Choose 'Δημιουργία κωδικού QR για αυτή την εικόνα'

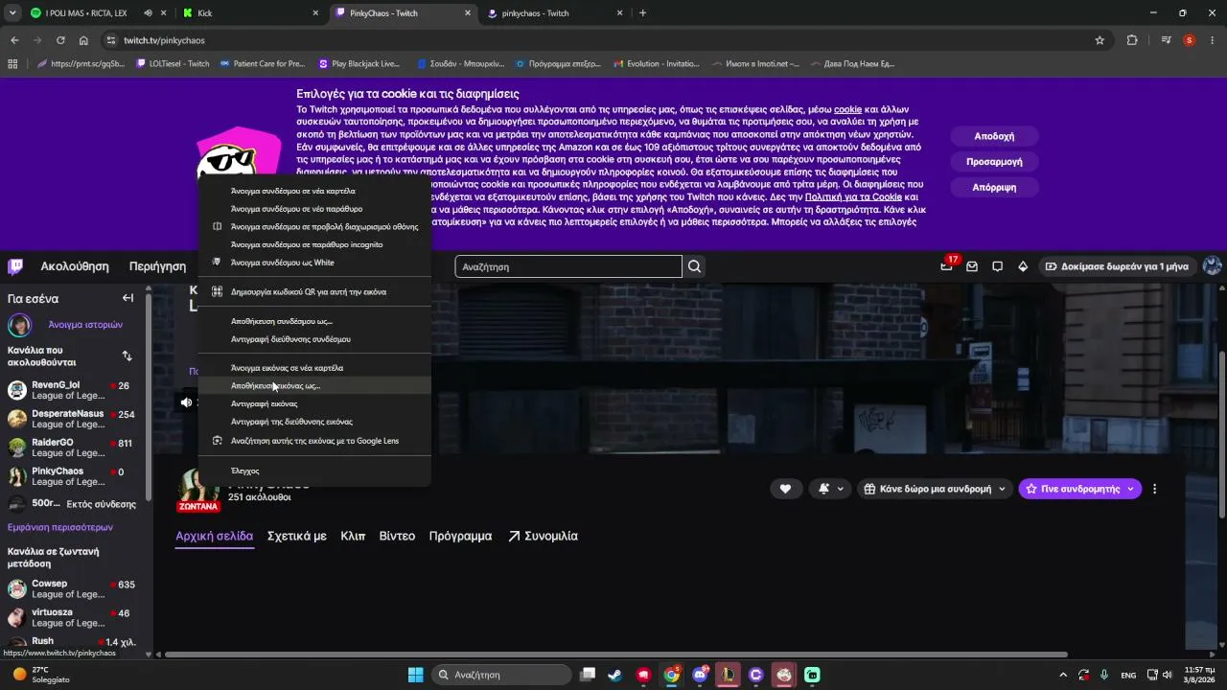(314, 291)
